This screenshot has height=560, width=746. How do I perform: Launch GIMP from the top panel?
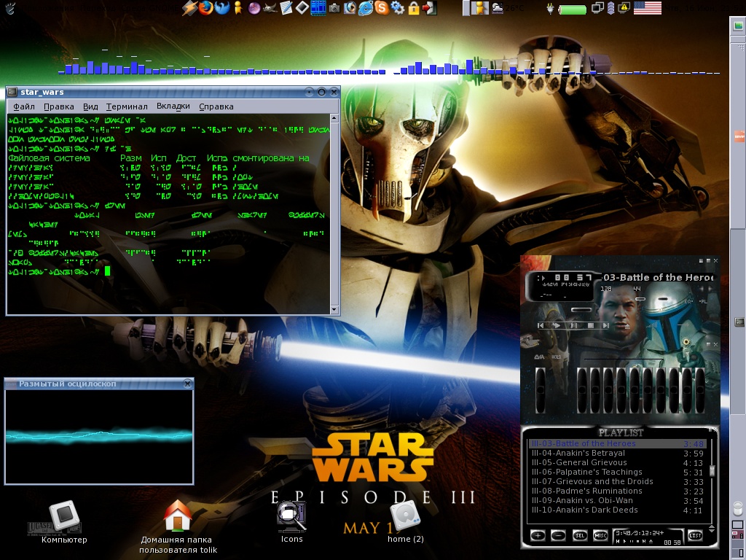click(270, 7)
